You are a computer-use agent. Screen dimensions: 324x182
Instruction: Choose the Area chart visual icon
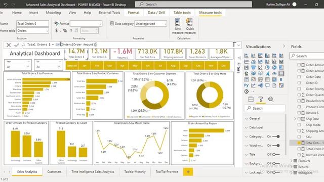253,62
